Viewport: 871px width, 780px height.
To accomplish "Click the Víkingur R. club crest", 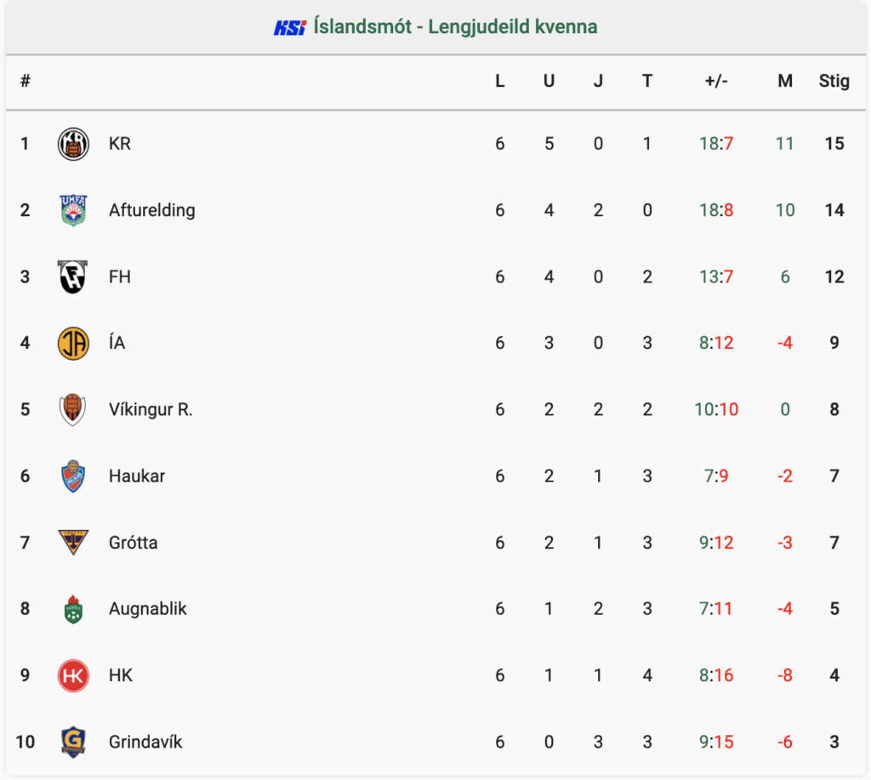I will pos(73,409).
